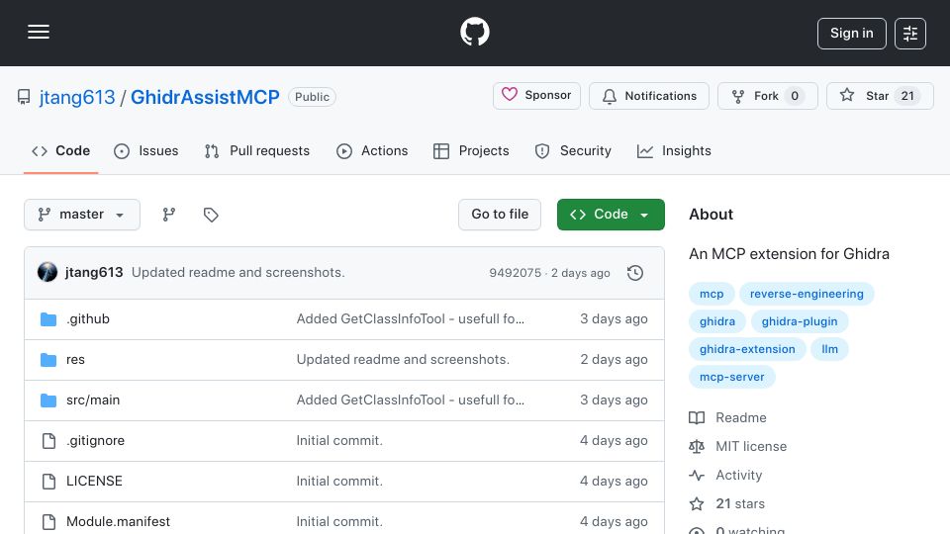Image resolution: width=950 pixels, height=534 pixels.
Task: Open the GhidrAssistMCP repository link
Action: (x=205, y=97)
